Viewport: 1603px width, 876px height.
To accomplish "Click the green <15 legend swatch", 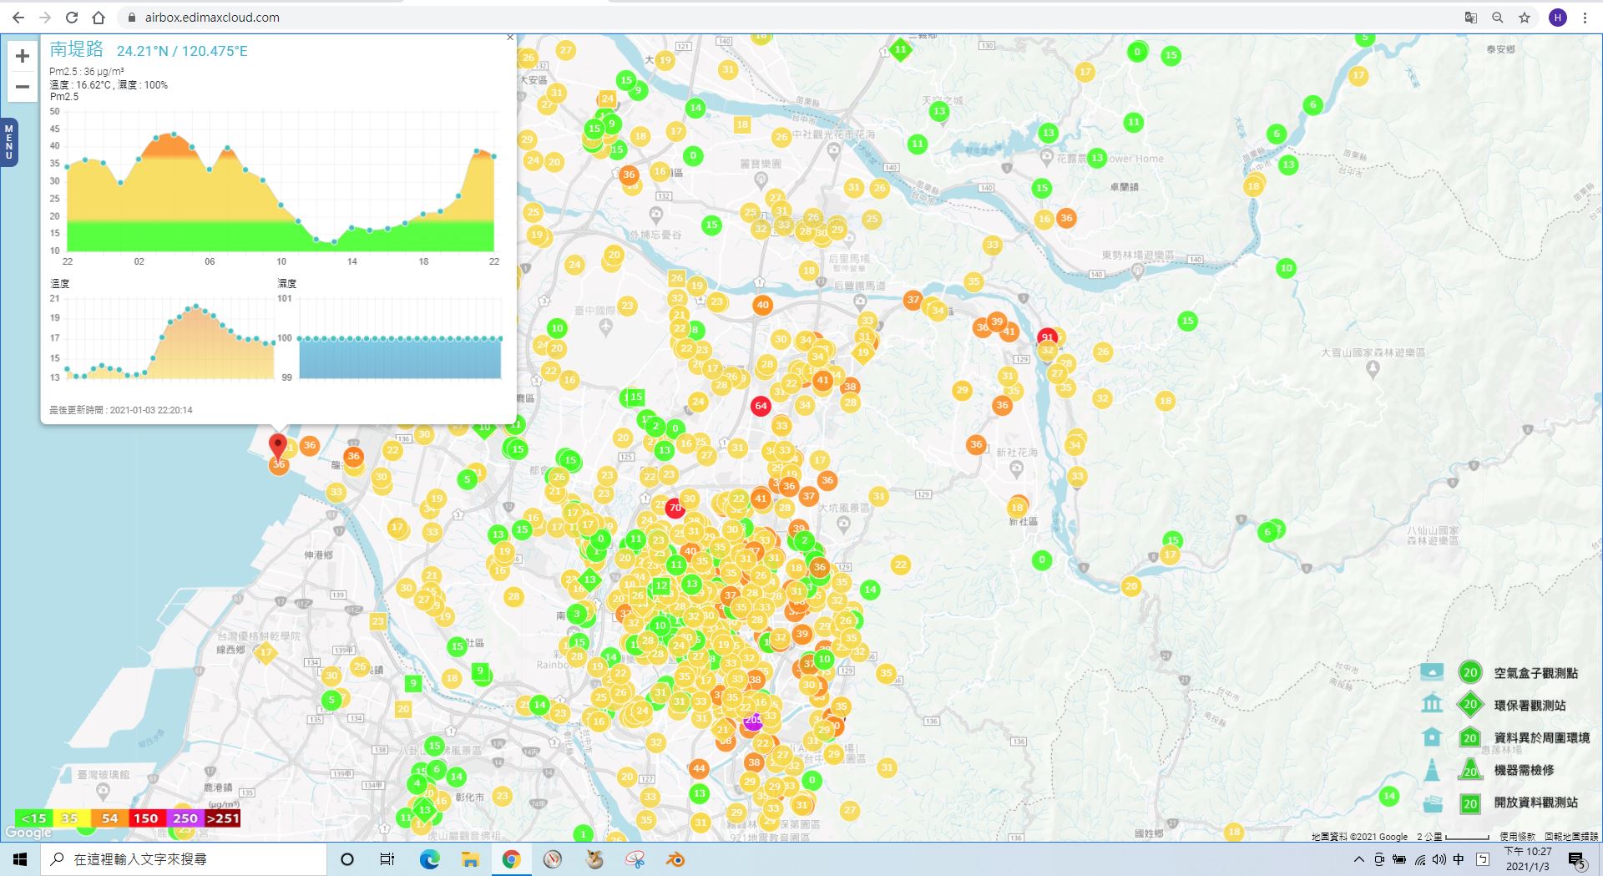I will (33, 818).
